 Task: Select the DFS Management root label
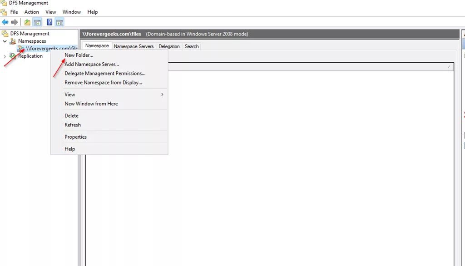click(x=30, y=34)
